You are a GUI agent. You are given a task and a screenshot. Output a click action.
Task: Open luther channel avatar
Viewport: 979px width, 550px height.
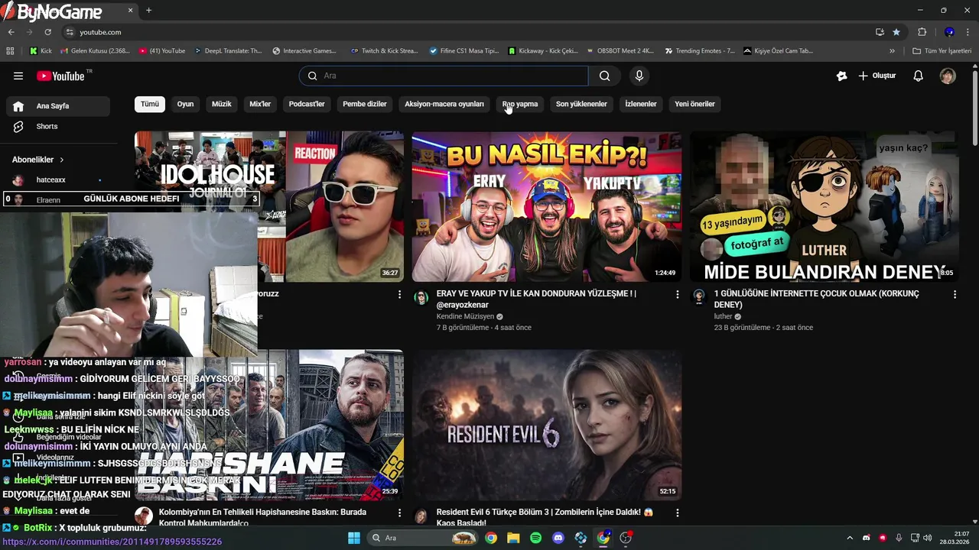click(699, 297)
